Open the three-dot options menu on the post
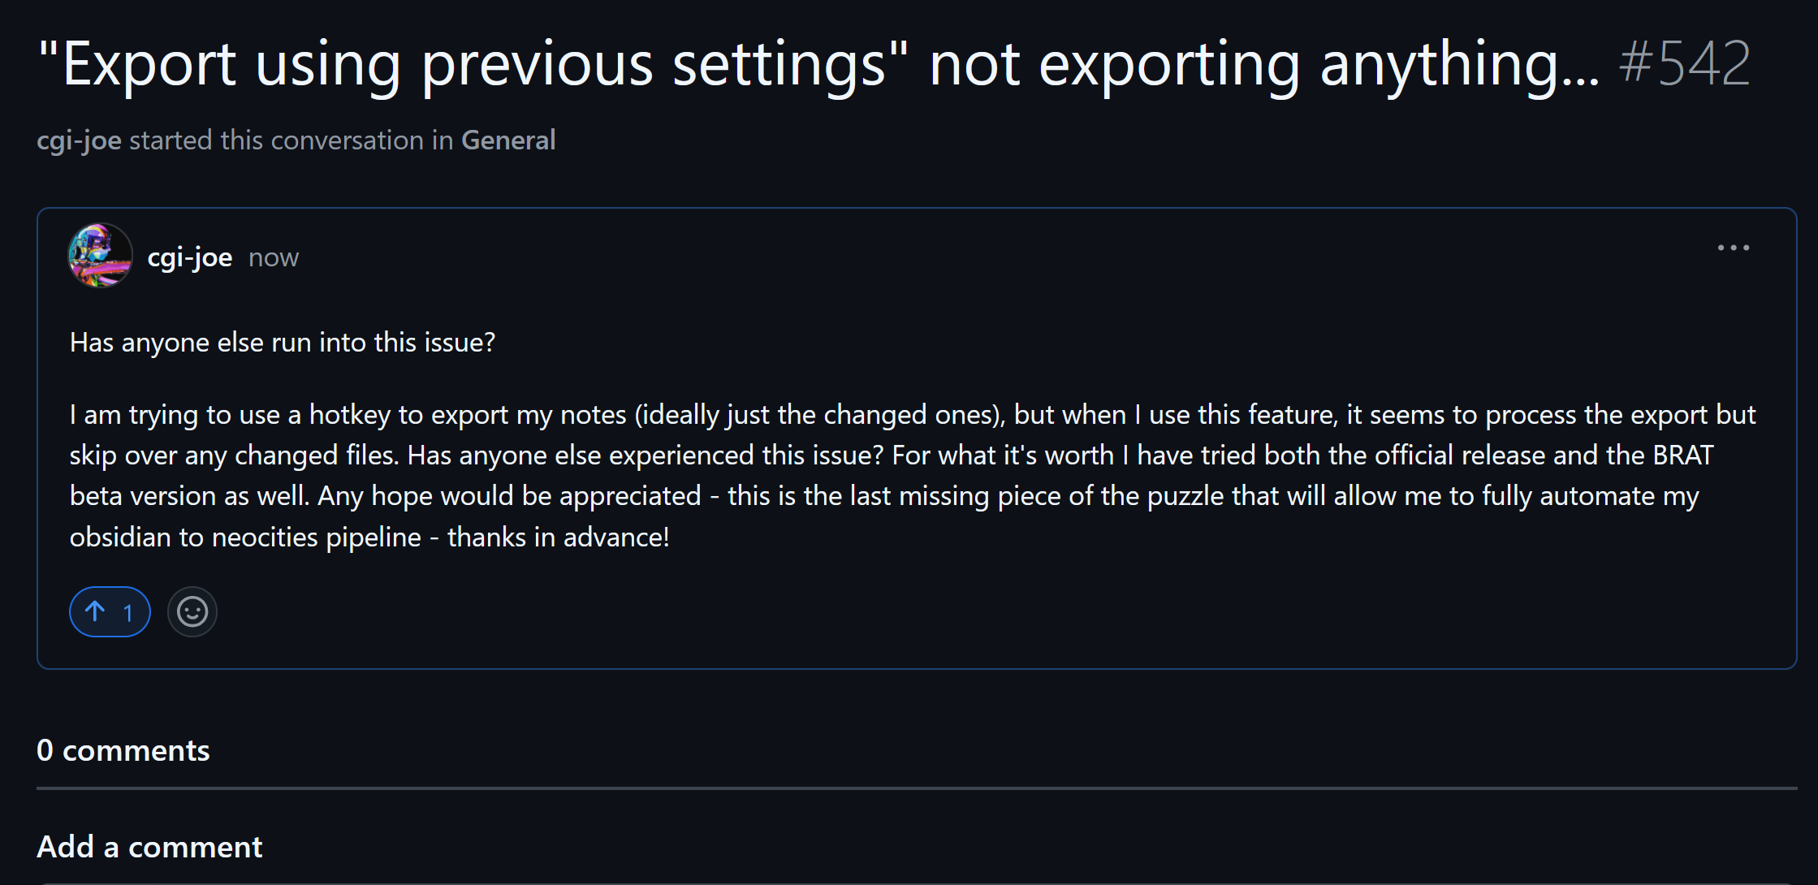This screenshot has width=1818, height=885. [x=1733, y=248]
